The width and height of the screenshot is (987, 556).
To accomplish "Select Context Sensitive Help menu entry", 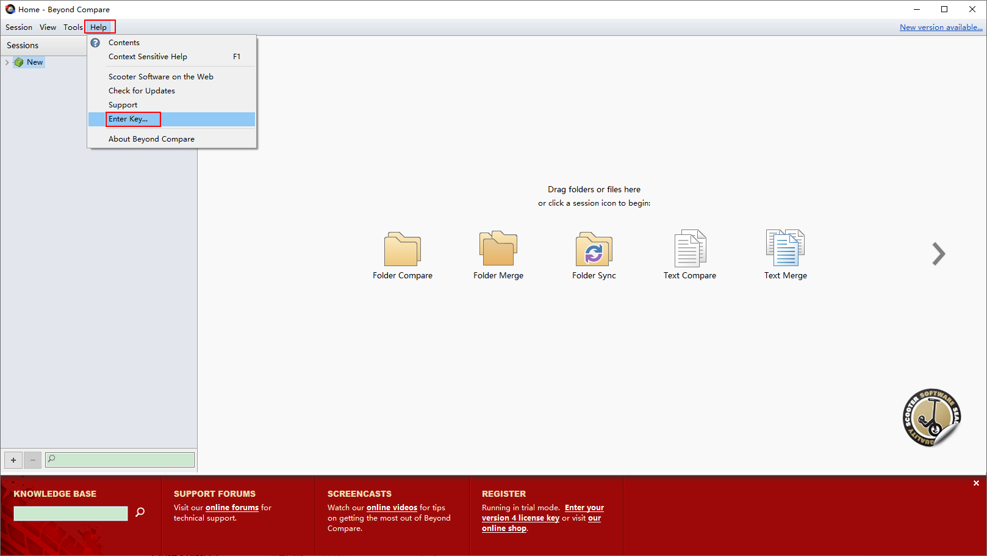I will [172, 57].
